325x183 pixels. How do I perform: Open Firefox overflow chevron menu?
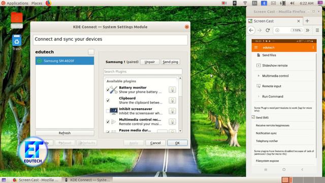click(x=308, y=30)
